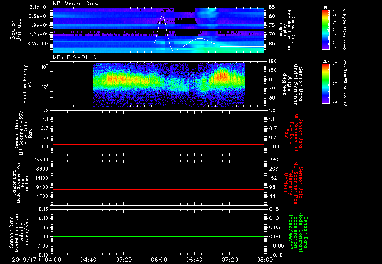
Task: Click the "06:40" time axis label
Action: pos(194,260)
